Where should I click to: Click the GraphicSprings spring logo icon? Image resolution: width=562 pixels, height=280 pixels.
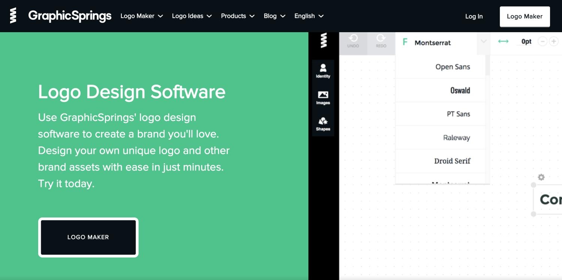13,16
